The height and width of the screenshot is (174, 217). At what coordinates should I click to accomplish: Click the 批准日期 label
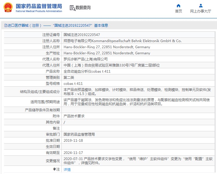[53, 140]
